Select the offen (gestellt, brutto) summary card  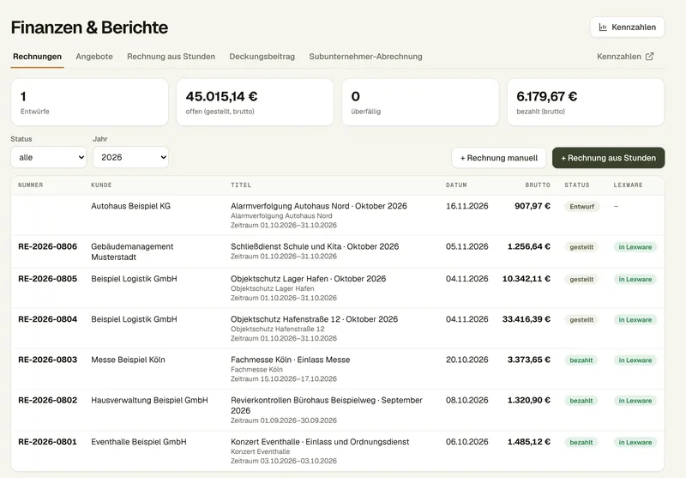click(x=255, y=102)
